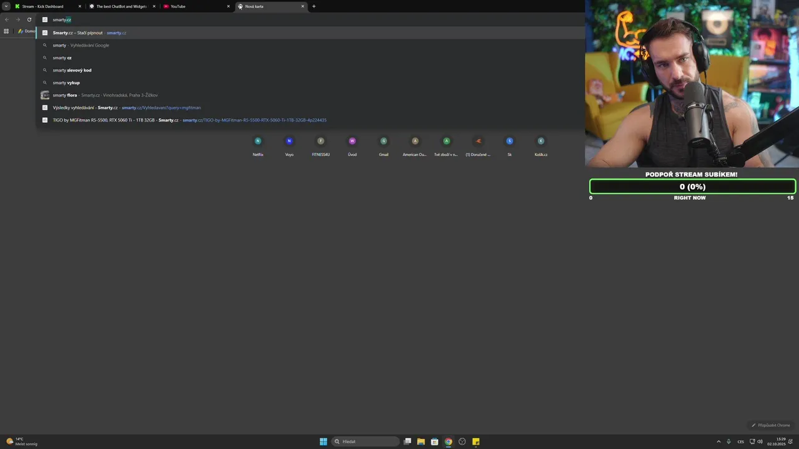Open the Tvé zboží v n... shortcut
The image size is (799, 449).
[446, 147]
